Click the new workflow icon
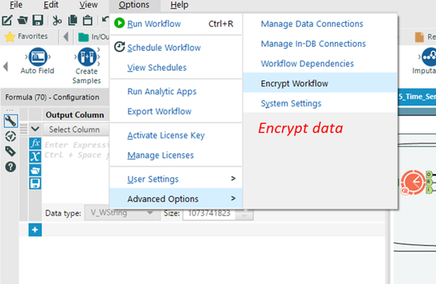 click(8, 20)
